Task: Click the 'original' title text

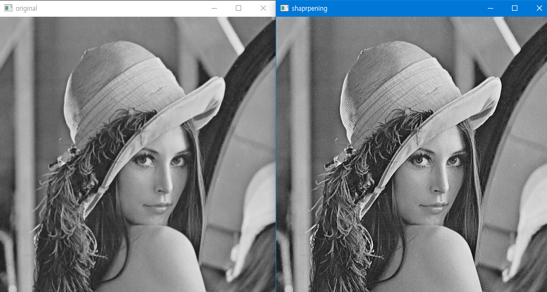Action: click(26, 9)
